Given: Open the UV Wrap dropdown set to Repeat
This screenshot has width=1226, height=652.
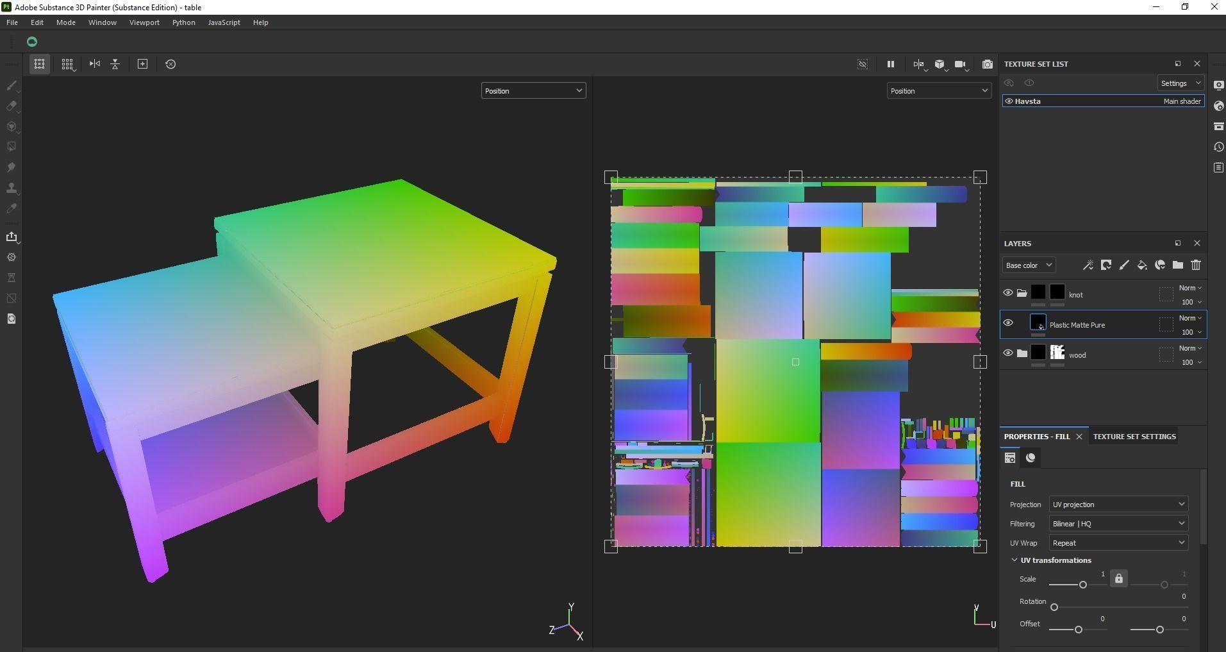Looking at the screenshot, I should point(1118,543).
